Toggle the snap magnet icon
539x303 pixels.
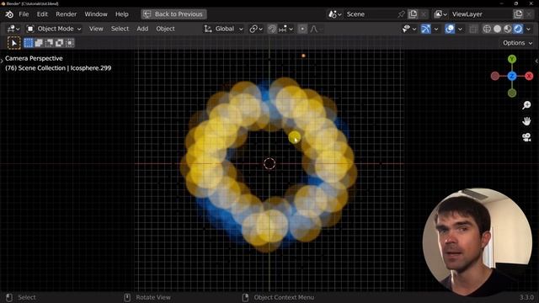[272, 29]
